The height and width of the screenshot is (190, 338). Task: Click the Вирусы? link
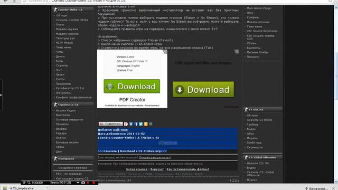pos(157,169)
